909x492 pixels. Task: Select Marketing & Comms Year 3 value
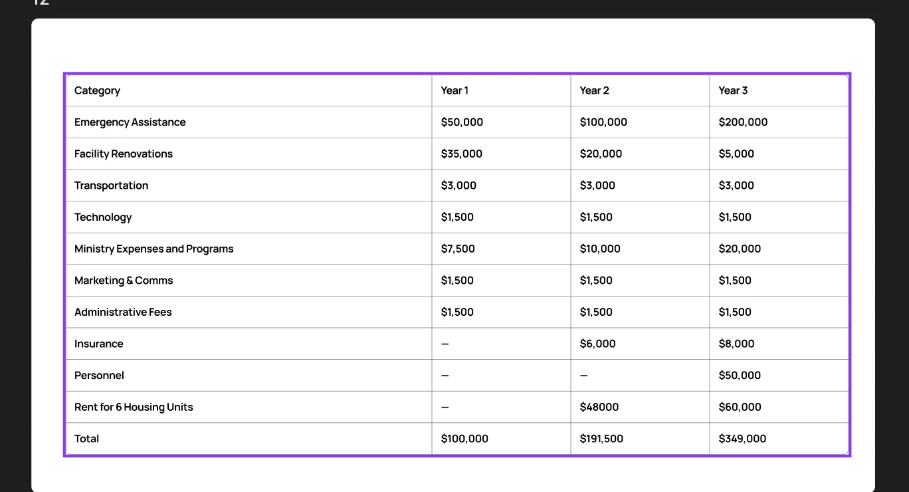(735, 281)
